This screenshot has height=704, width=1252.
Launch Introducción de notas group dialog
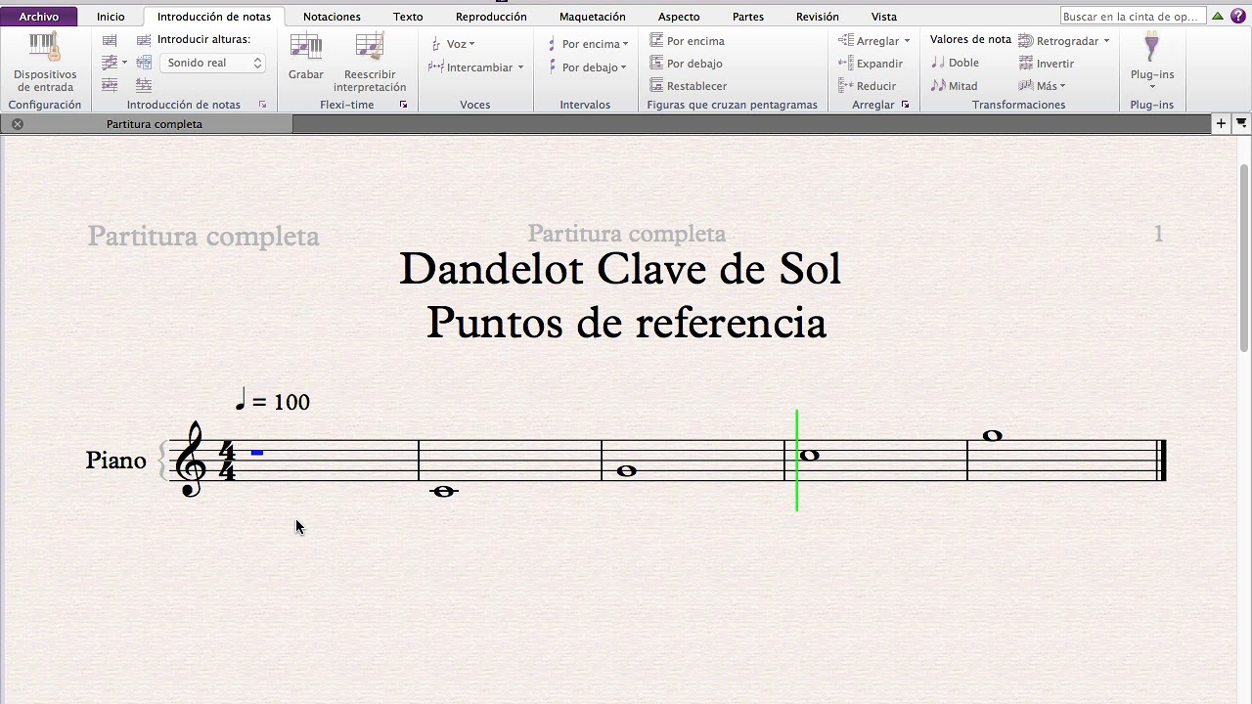[262, 105]
